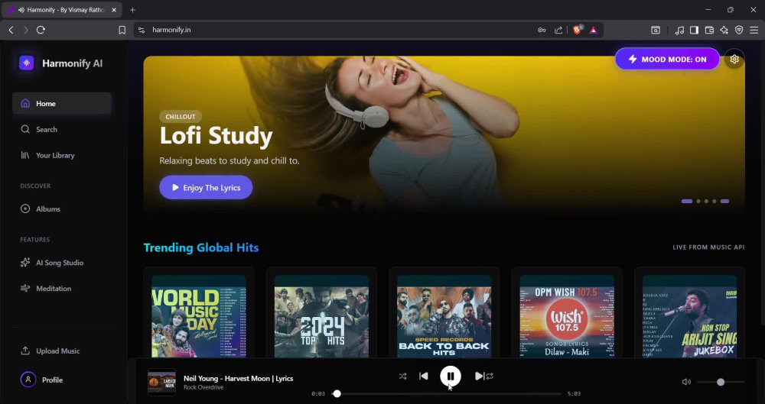Open AI Song Studio feature
Viewport: 765px width, 404px height.
point(52,262)
